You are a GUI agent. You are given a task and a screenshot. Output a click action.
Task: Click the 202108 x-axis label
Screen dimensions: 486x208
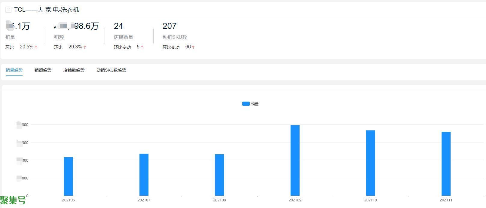coord(219,200)
